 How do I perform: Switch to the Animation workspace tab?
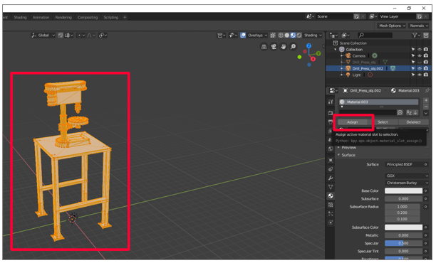(x=41, y=17)
